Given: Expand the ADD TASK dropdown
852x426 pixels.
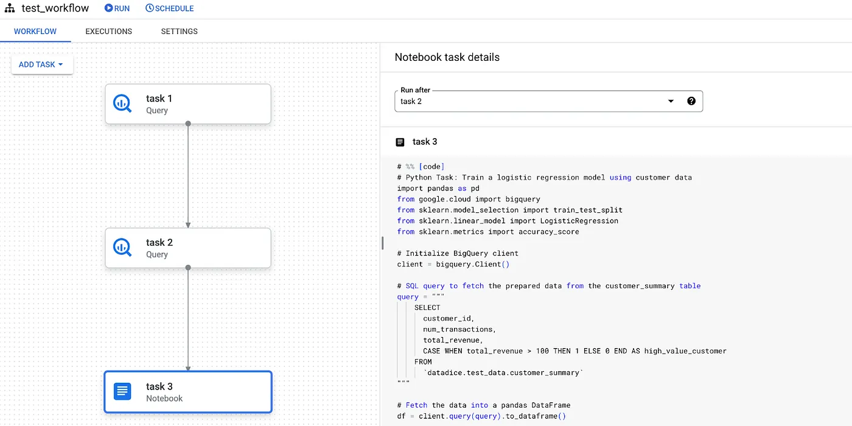Looking at the screenshot, I should [x=41, y=65].
